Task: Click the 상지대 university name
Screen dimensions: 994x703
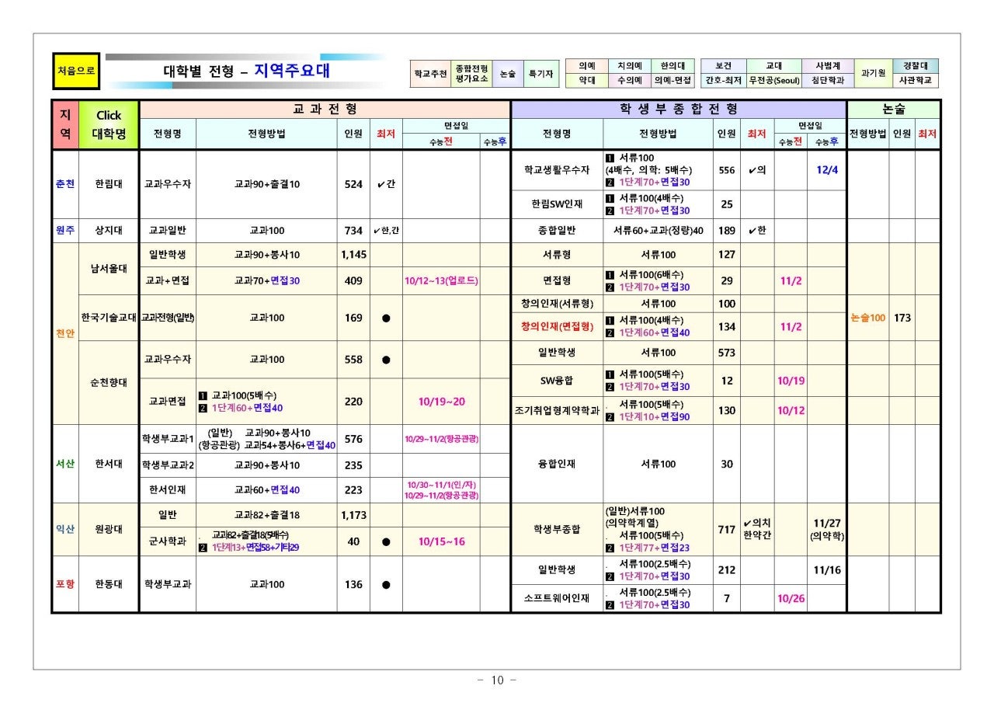Action: point(109,231)
